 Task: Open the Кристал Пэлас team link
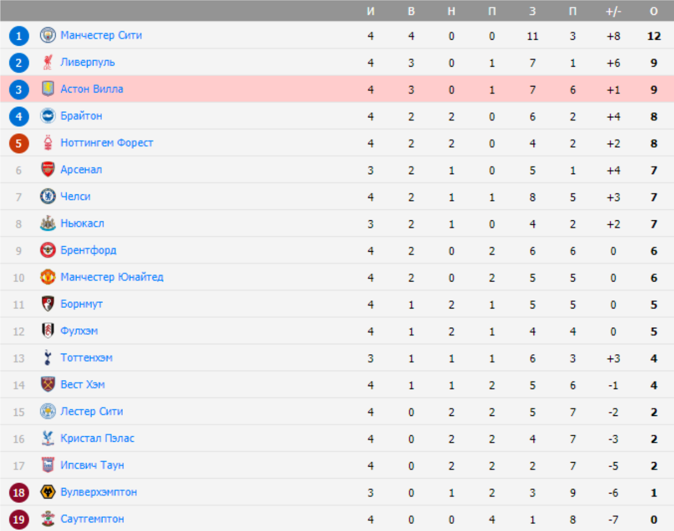coord(97,438)
